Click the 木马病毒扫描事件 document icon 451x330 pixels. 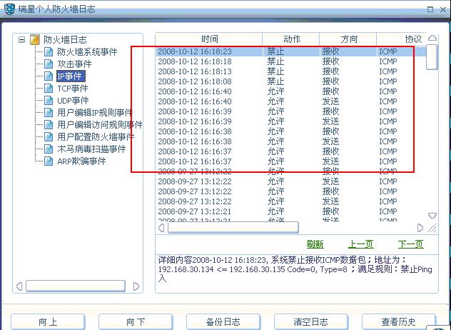click(49, 149)
